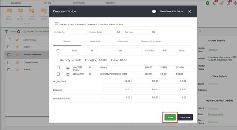Open the Invoice Date calendar picker icon

pyautogui.click(x=118, y=32)
